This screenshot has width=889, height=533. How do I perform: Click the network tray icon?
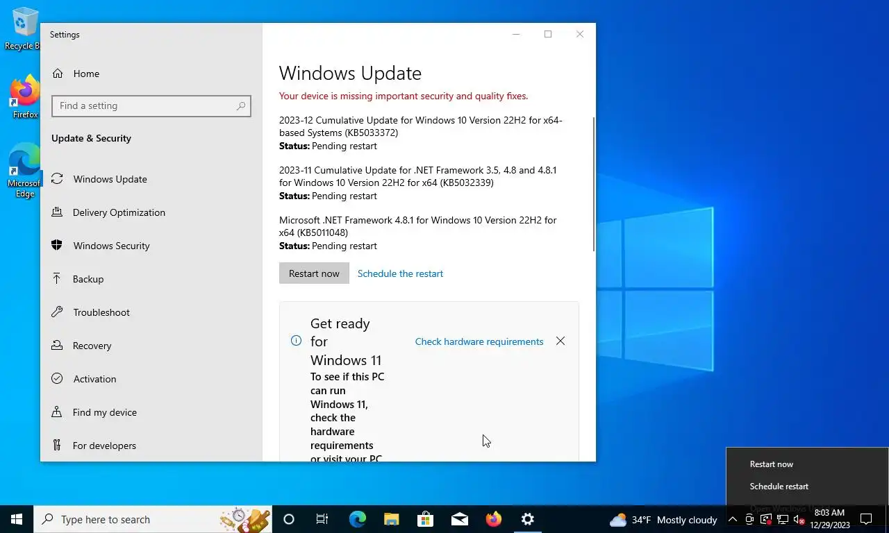point(783,519)
